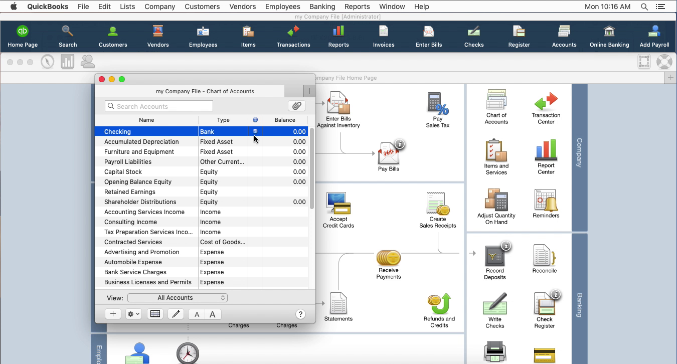Sort accounts by Type column header
This screenshot has height=364, width=677.
(223, 120)
